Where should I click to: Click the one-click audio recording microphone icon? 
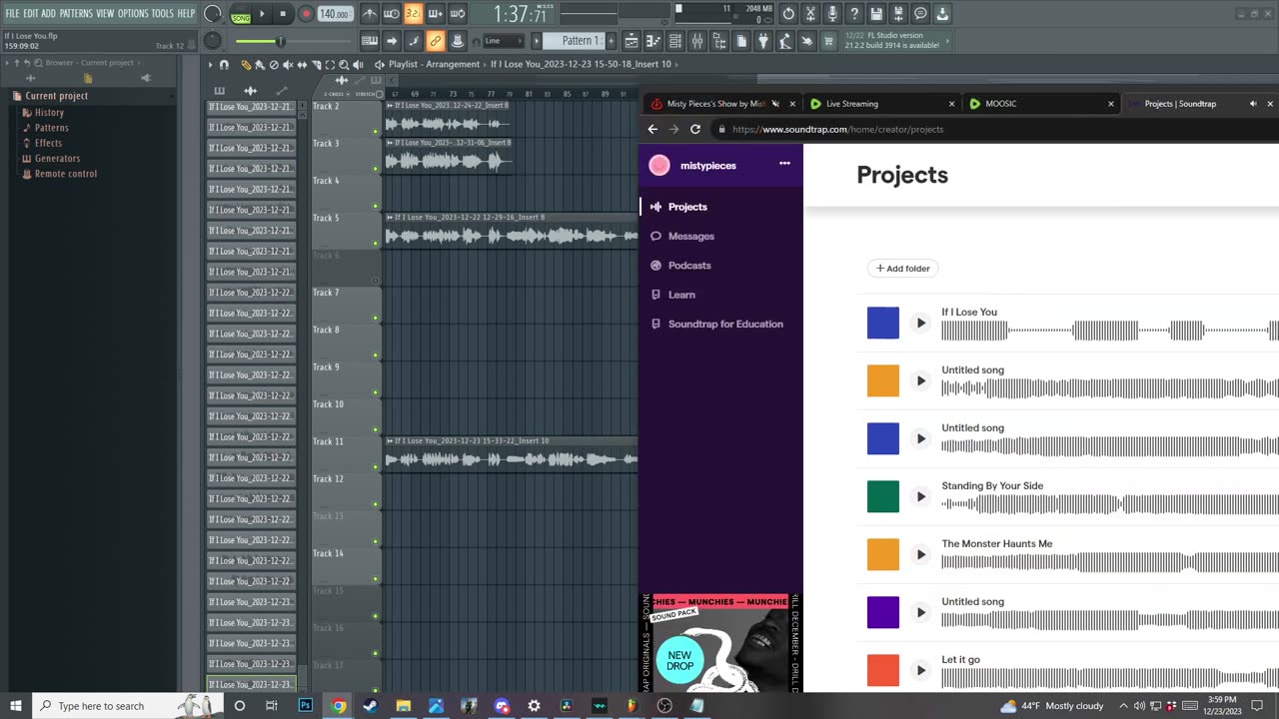[832, 14]
